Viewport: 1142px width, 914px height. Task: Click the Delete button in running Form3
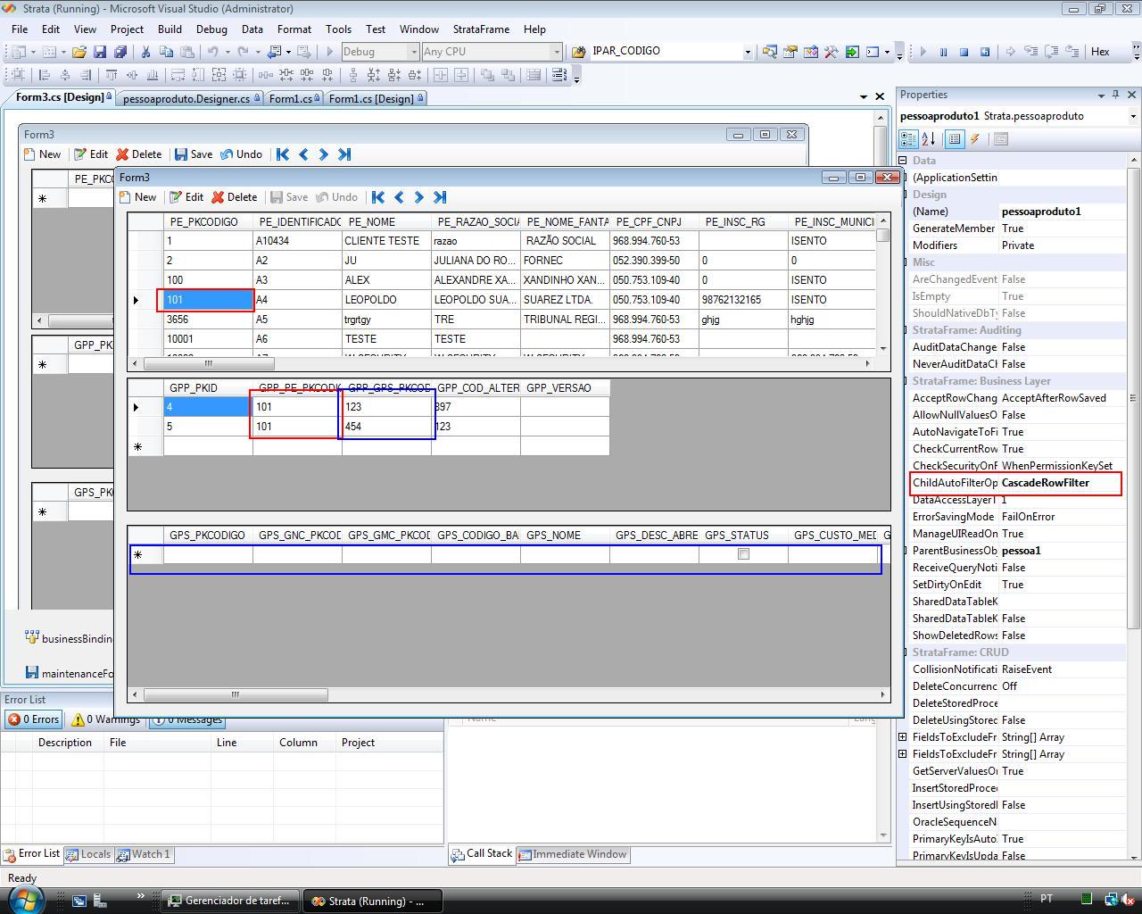coord(235,197)
